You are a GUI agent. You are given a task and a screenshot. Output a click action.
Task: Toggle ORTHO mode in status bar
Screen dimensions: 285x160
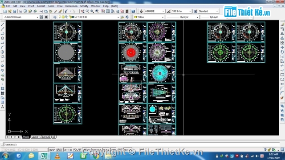click(68, 150)
